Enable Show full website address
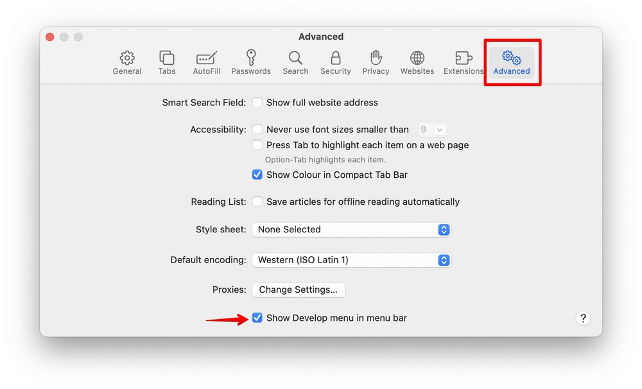 [x=257, y=102]
